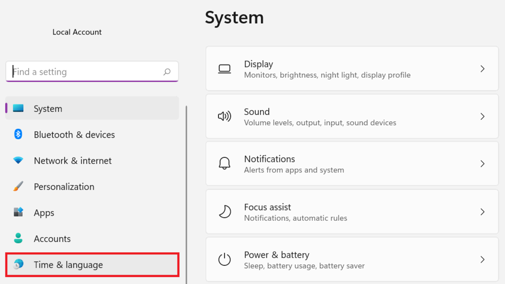Click the System monitor icon in sidebar
The width and height of the screenshot is (505, 284).
(18, 108)
